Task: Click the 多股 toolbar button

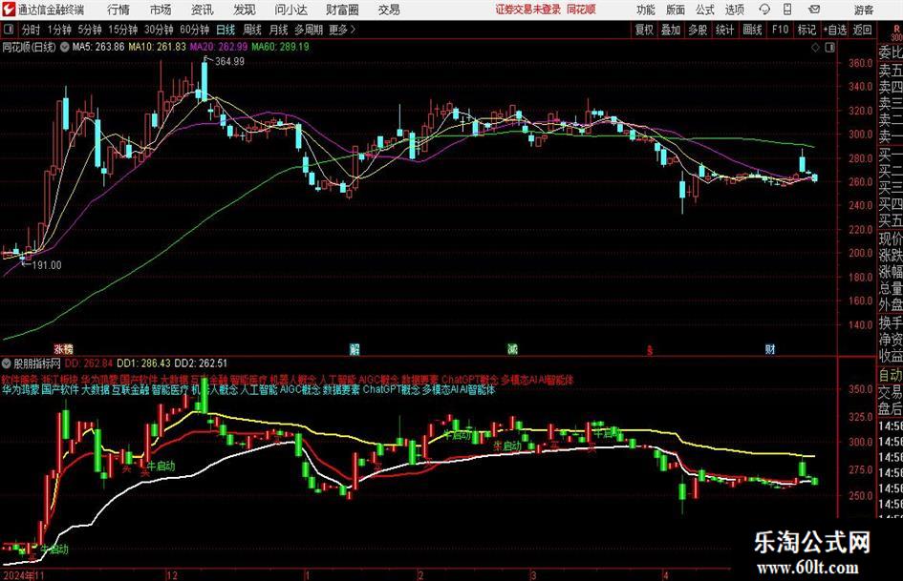Action: coord(698,30)
